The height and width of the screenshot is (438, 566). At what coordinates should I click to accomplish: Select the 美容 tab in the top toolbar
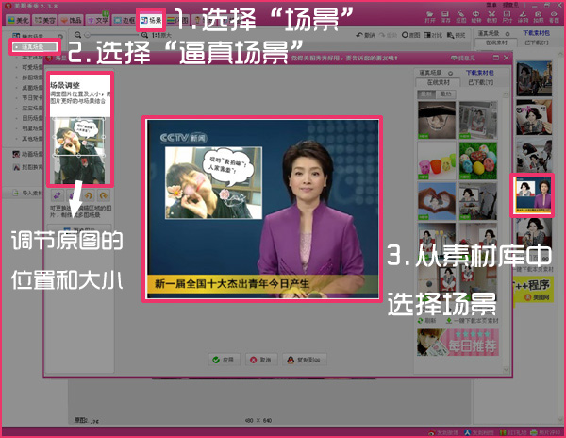[x=49, y=19]
